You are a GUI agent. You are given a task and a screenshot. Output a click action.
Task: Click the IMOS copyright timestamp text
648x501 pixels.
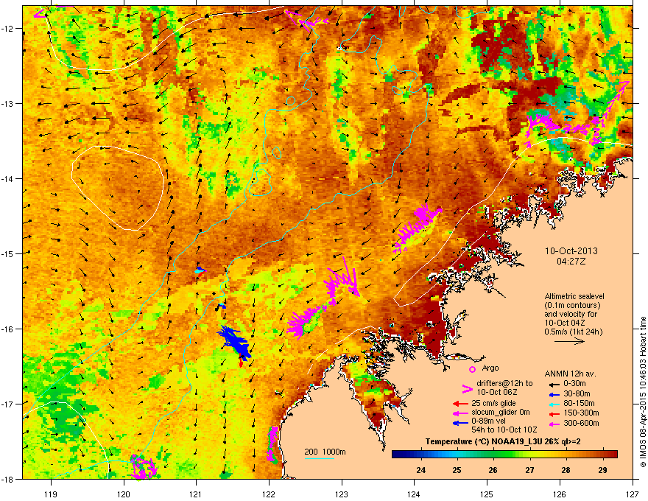[x=643, y=392]
